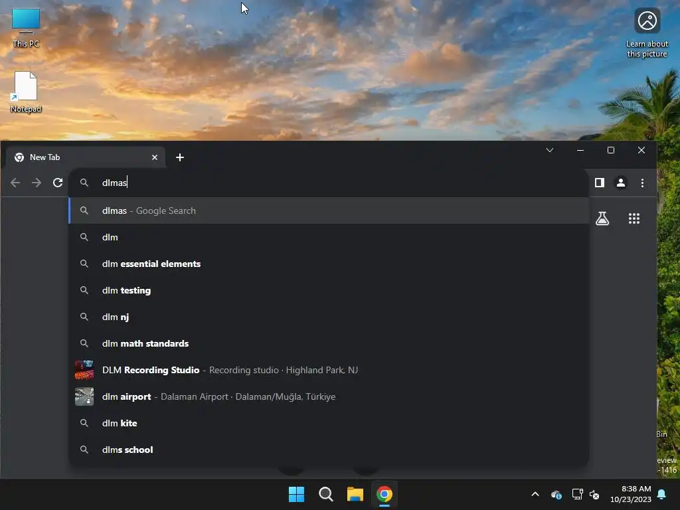Open Chrome three-dot menu
The width and height of the screenshot is (680, 510).
coord(642,183)
